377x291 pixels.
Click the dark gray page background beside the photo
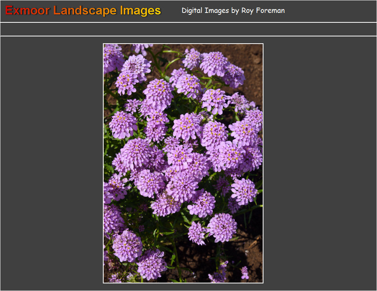point(53,163)
